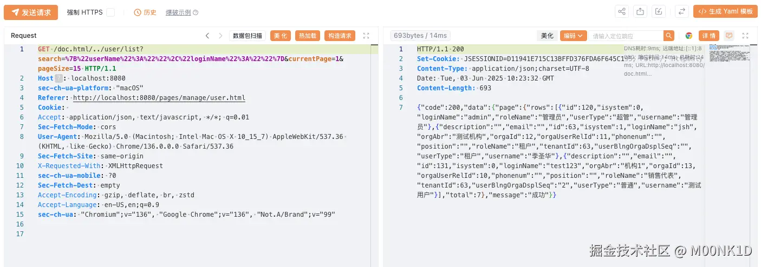This screenshot has width=761, height=267.
Task: Click the export upload icon
Action: (640, 11)
